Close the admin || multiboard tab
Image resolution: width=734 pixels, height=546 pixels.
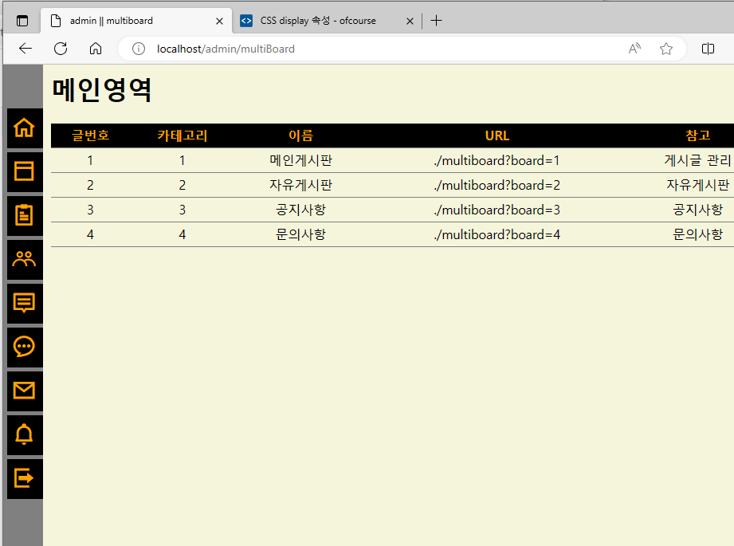[219, 21]
